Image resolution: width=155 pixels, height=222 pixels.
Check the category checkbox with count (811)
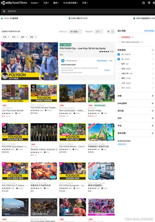click(119, 64)
